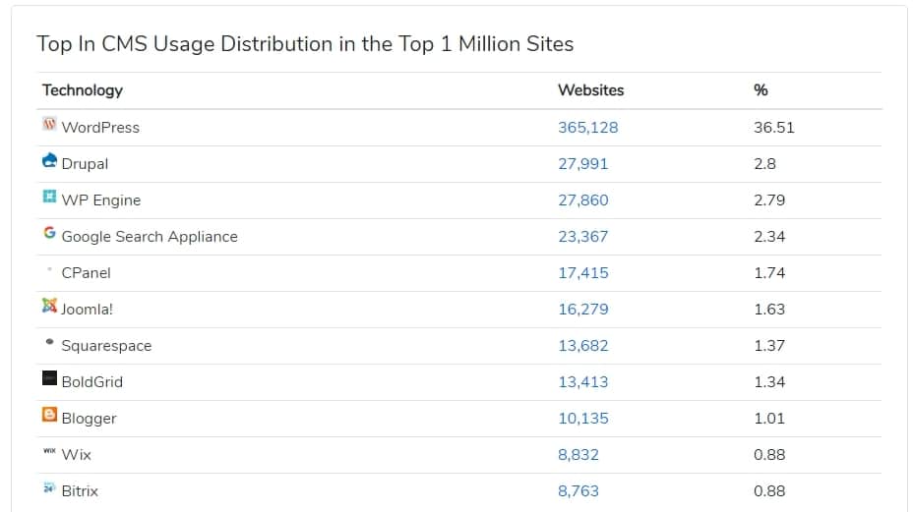913x512 pixels.
Task: Click the 2.8 percentage for Drupal
Action: click(764, 164)
